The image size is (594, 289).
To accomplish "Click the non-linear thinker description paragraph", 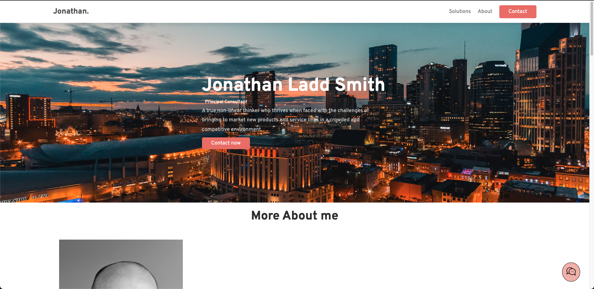I will (285, 120).
